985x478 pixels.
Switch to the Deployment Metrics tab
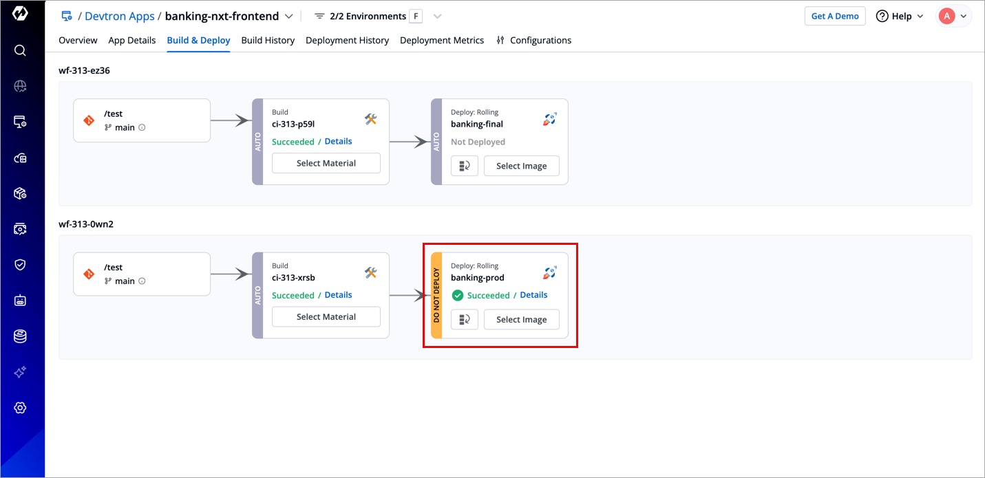coord(441,41)
